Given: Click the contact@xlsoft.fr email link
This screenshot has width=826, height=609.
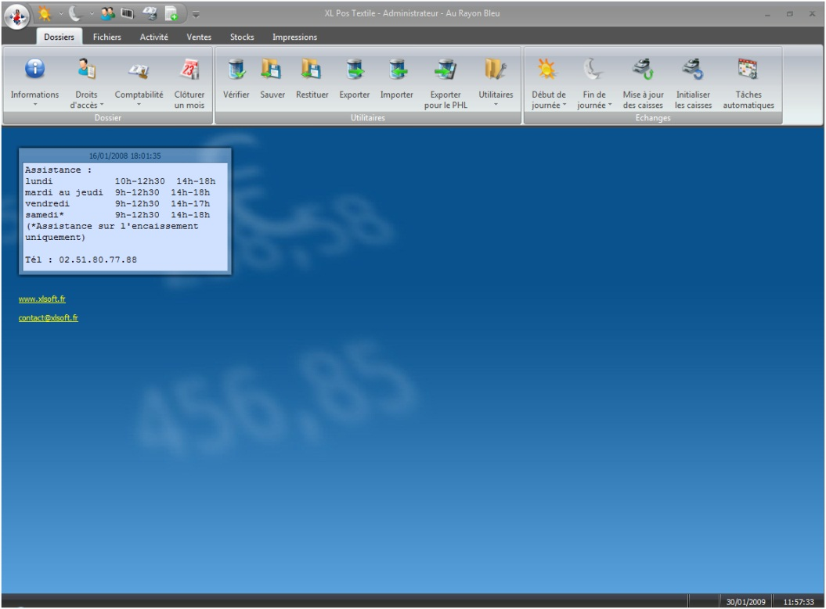Looking at the screenshot, I should point(48,318).
